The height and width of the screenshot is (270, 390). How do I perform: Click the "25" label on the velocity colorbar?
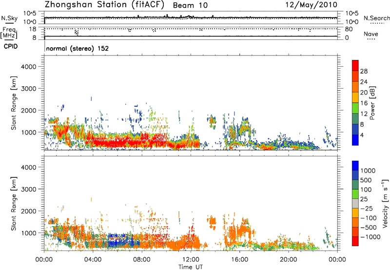pyautogui.click(x=364, y=199)
